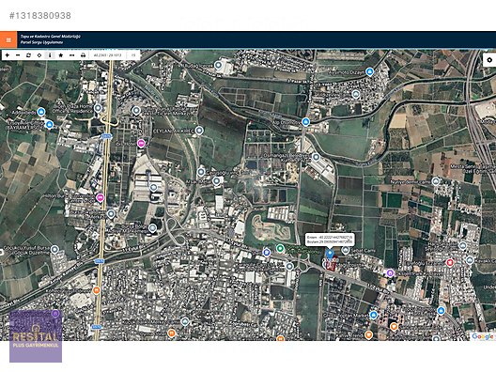The image size is (496, 372).
Task: Click the Market blue shopping marker
Action: pyautogui.click(x=374, y=315)
